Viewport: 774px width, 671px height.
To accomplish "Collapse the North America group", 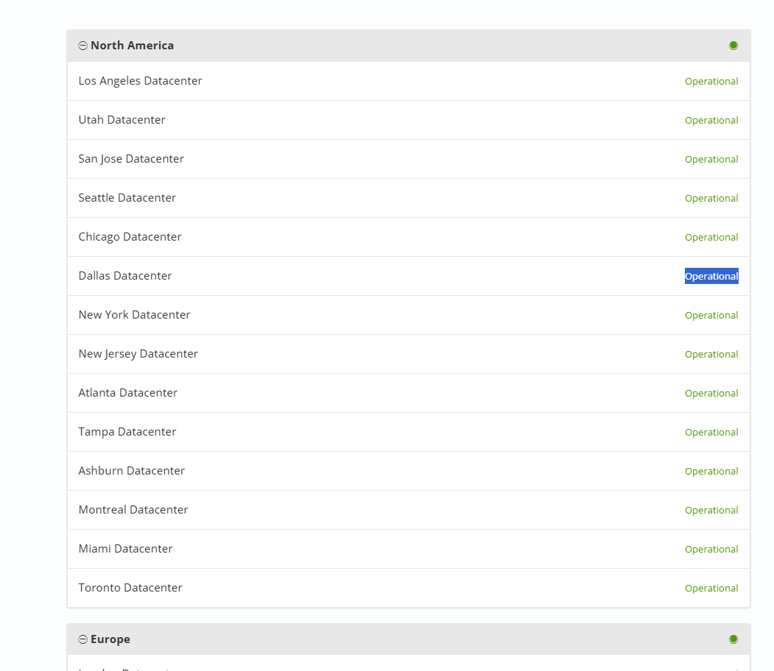I will point(83,46).
